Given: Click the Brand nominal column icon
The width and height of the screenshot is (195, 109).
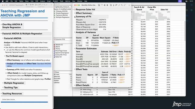Looking at the screenshot, I should (55, 47).
